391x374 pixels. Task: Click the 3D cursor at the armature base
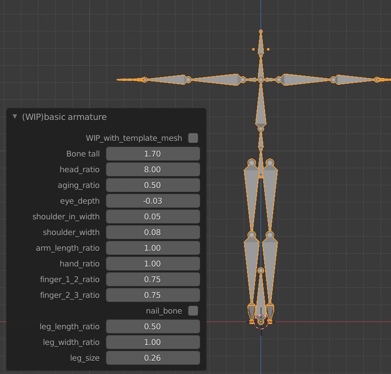click(261, 321)
